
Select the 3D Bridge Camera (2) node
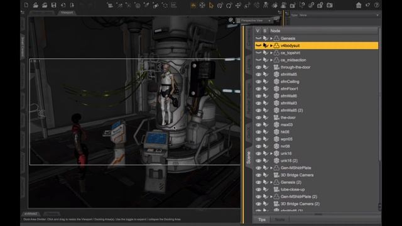pos(316,203)
